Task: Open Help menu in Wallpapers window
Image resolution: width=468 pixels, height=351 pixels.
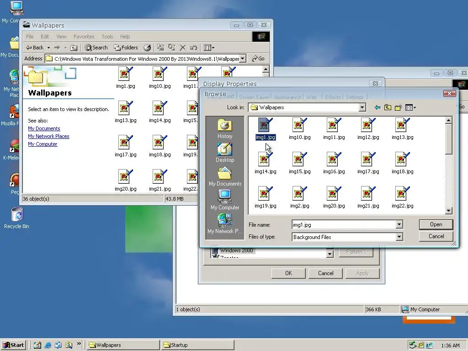Action: 125,37
